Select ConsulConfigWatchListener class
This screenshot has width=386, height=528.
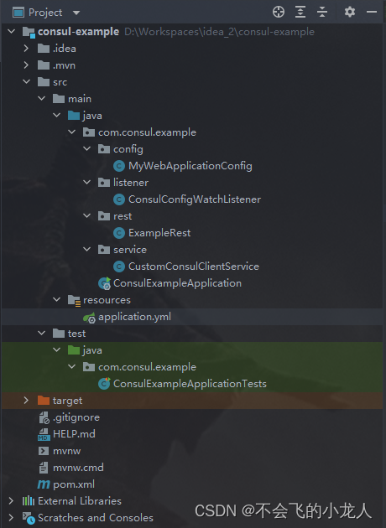195,199
